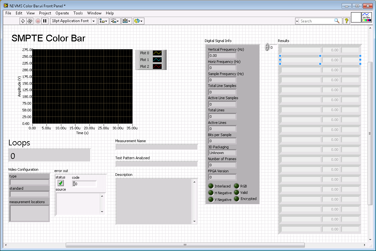Click the Run arrow button
Image resolution: width=376 pixels, height=251 pixels.
pos(23,21)
